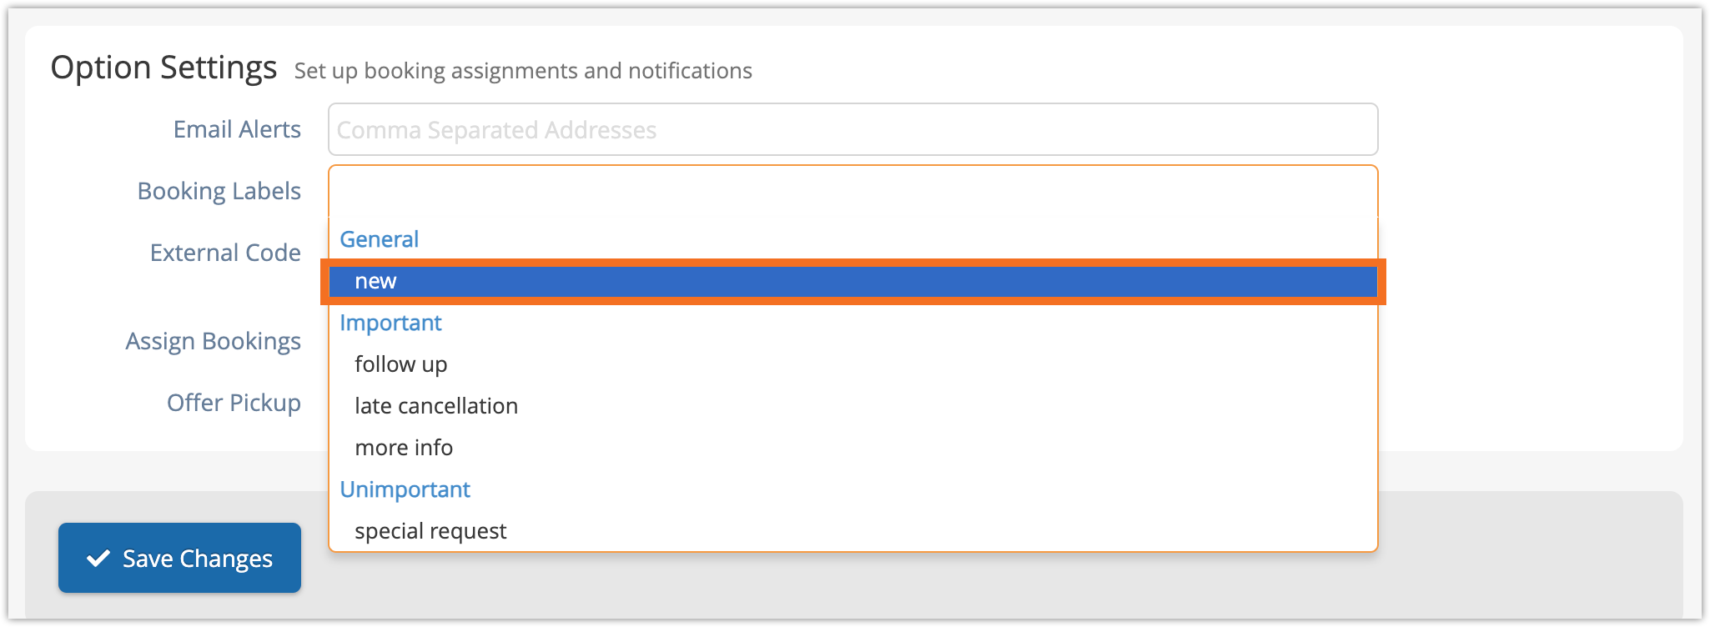Image resolution: width=1710 pixels, height=627 pixels.
Task: Click the External Code label
Action: coord(225,253)
